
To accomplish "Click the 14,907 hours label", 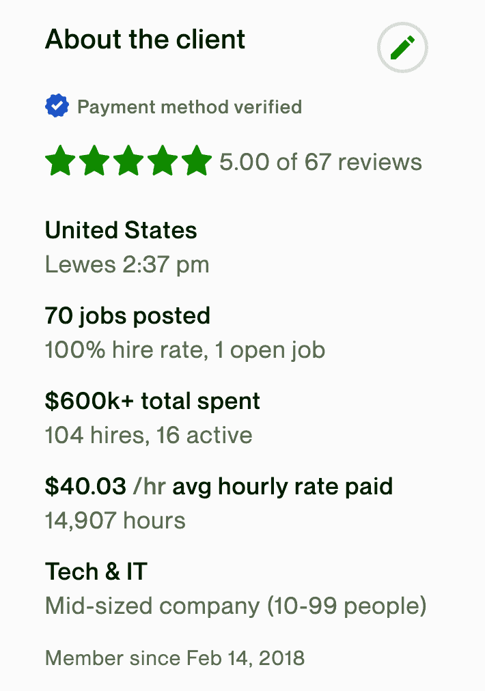I will tap(116, 520).
